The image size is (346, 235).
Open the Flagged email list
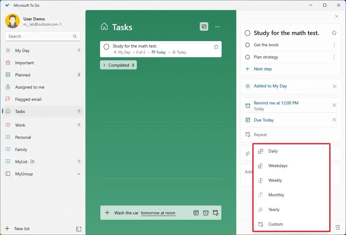[28, 99]
